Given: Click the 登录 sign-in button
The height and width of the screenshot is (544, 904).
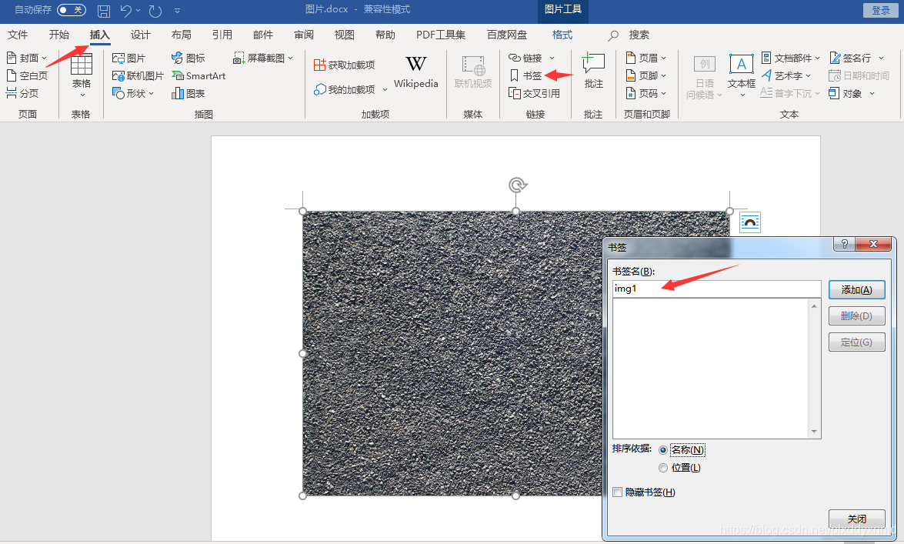Looking at the screenshot, I should coord(880,10).
